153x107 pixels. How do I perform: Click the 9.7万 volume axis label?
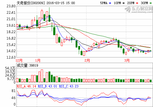click(11, 79)
